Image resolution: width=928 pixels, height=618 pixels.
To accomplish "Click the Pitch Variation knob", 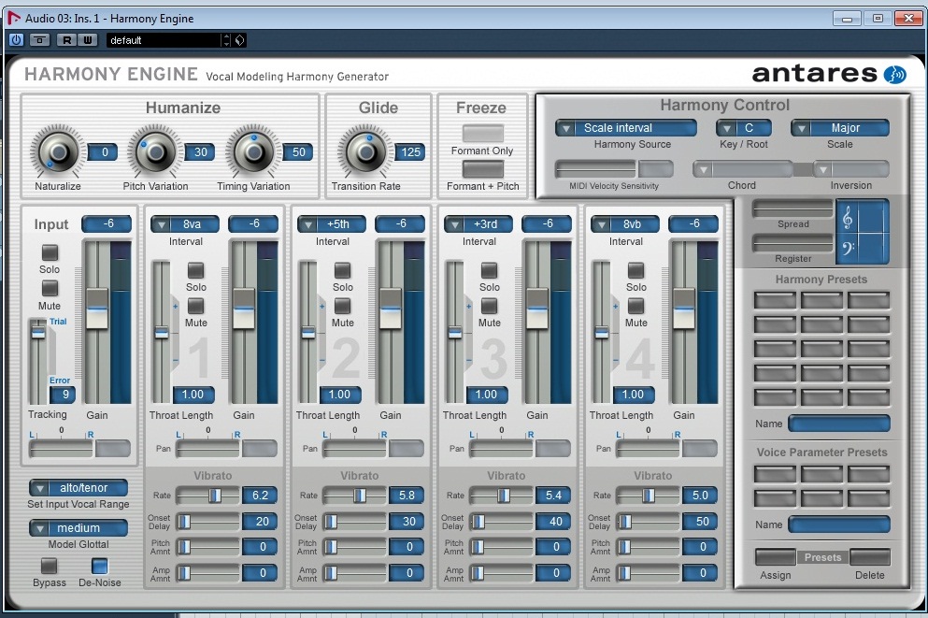I will coord(155,152).
